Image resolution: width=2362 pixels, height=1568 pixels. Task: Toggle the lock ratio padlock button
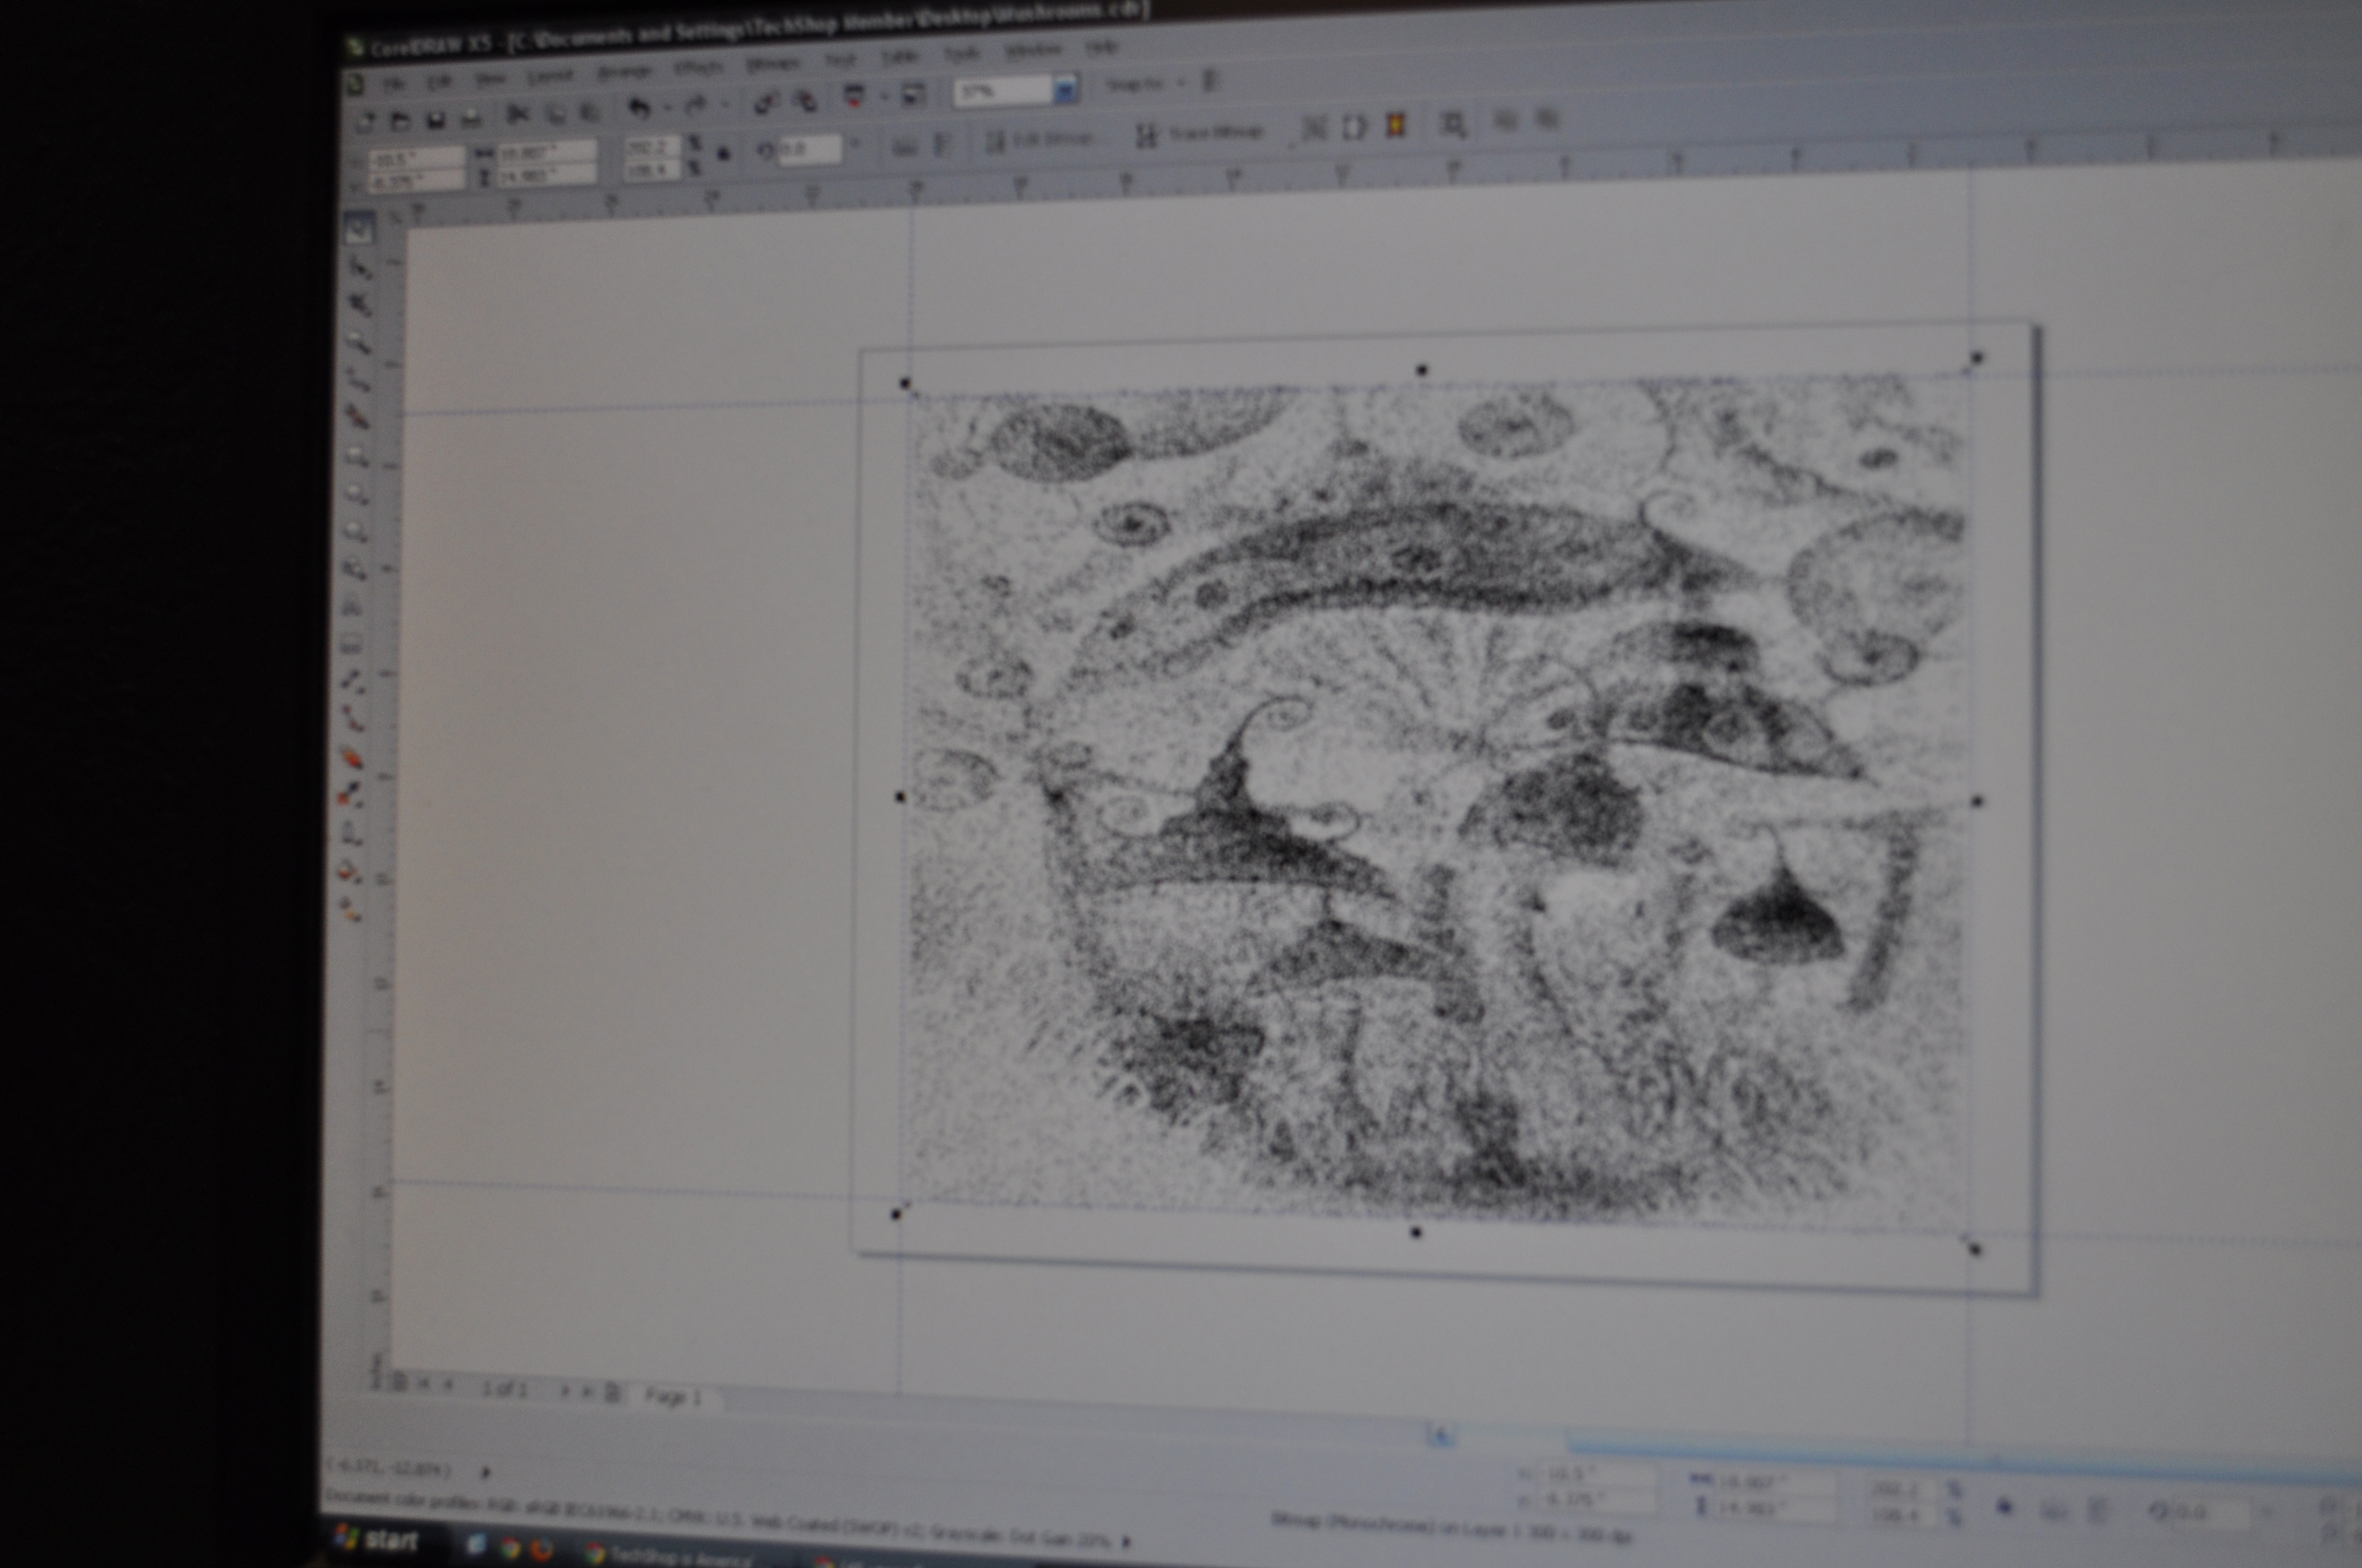723,154
